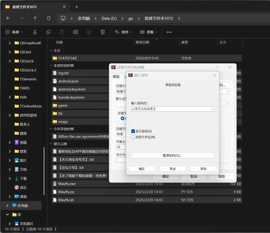The image size is (270, 233).
Task: Click the S147EP3AZ folder icon
Action: (x=55, y=58)
